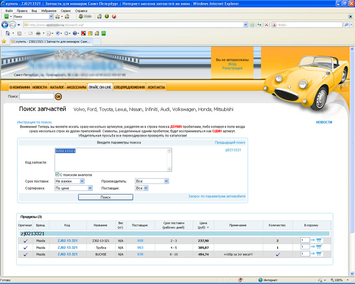Open the Home page icon in command bar
Screen dimensions: 355x284
coord(8,33)
